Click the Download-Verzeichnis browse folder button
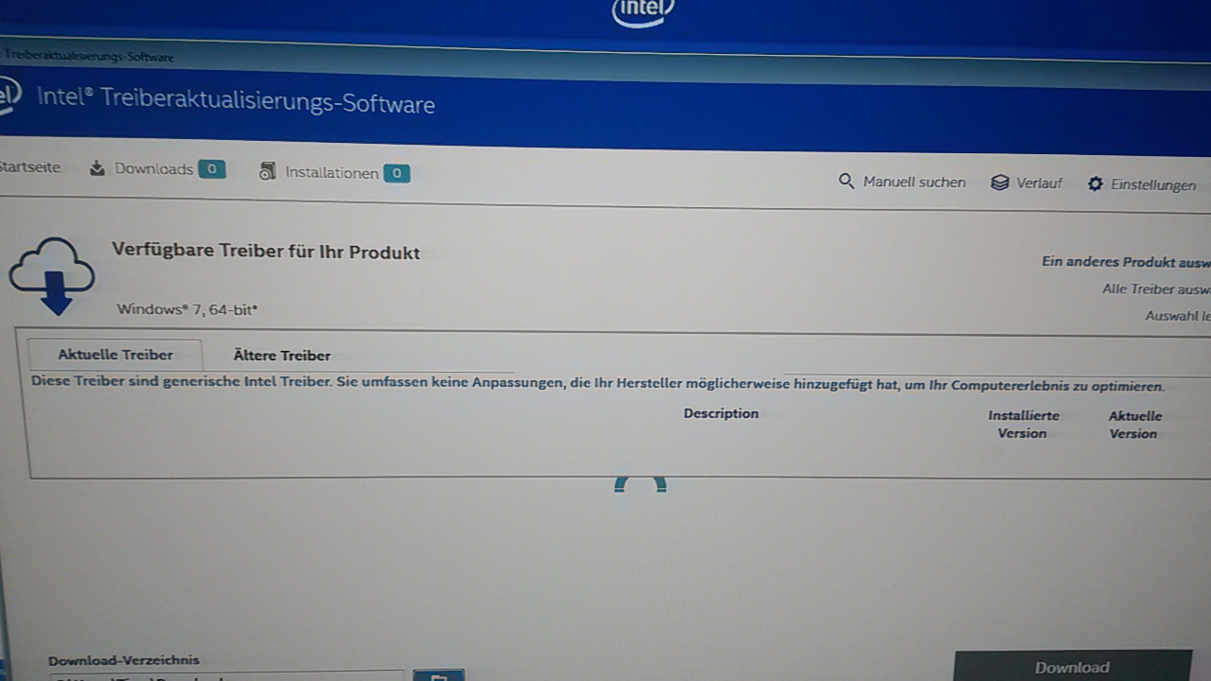Image resolution: width=1211 pixels, height=681 pixels. point(439,675)
